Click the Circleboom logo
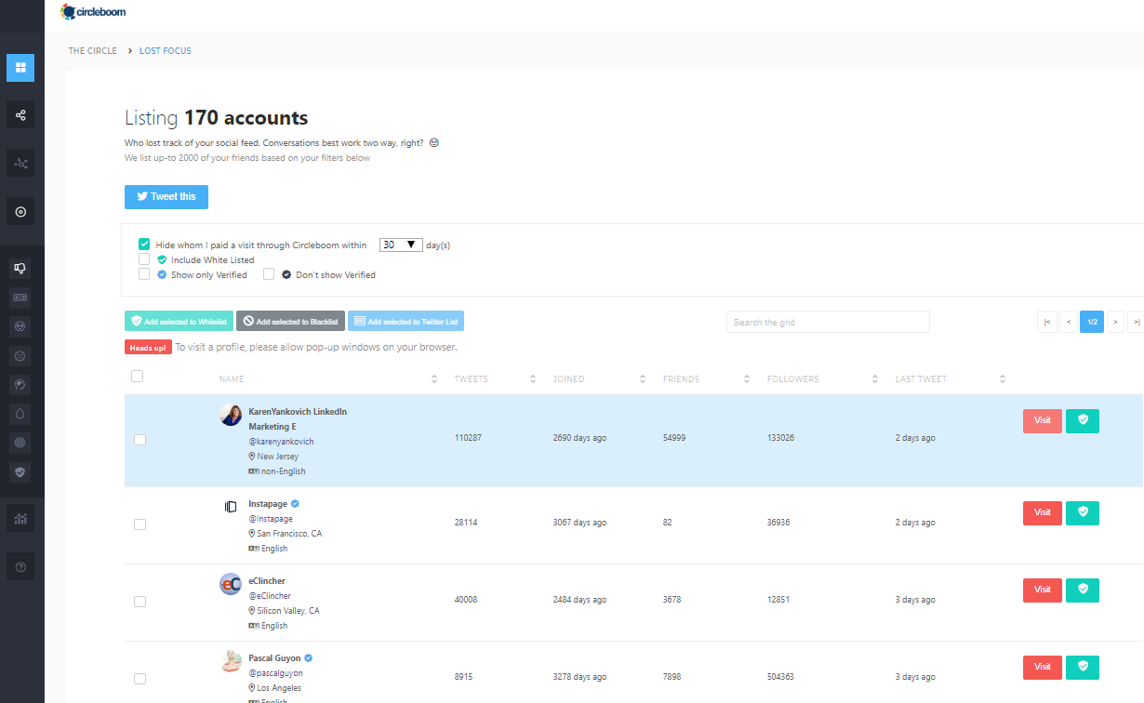This screenshot has width=1144, height=703. pyautogui.click(x=93, y=12)
